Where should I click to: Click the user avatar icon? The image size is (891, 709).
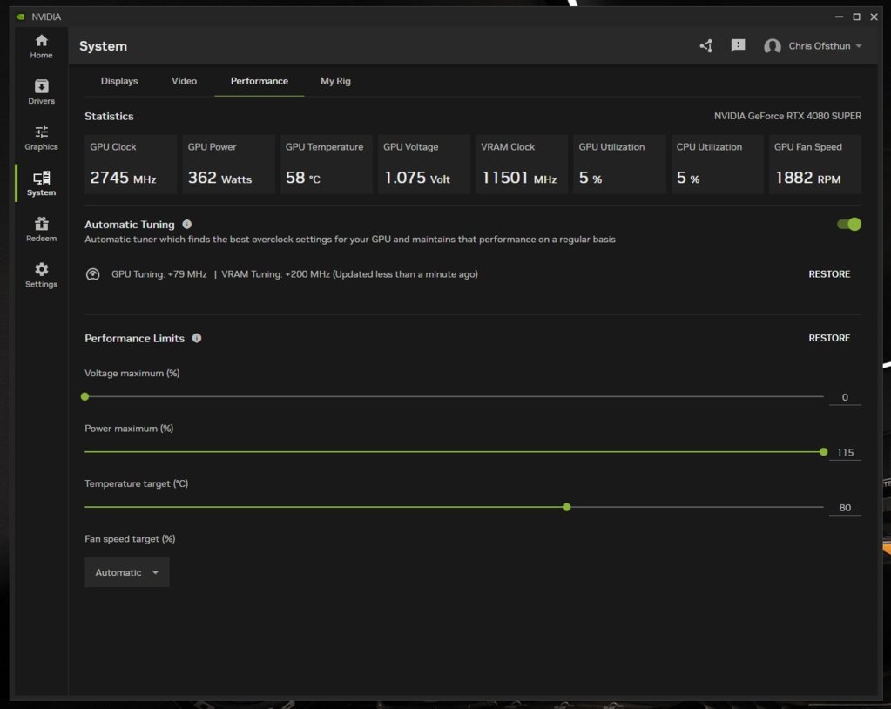772,46
